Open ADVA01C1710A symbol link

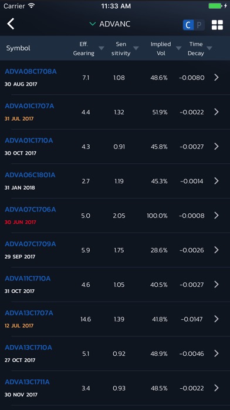coord(29,141)
